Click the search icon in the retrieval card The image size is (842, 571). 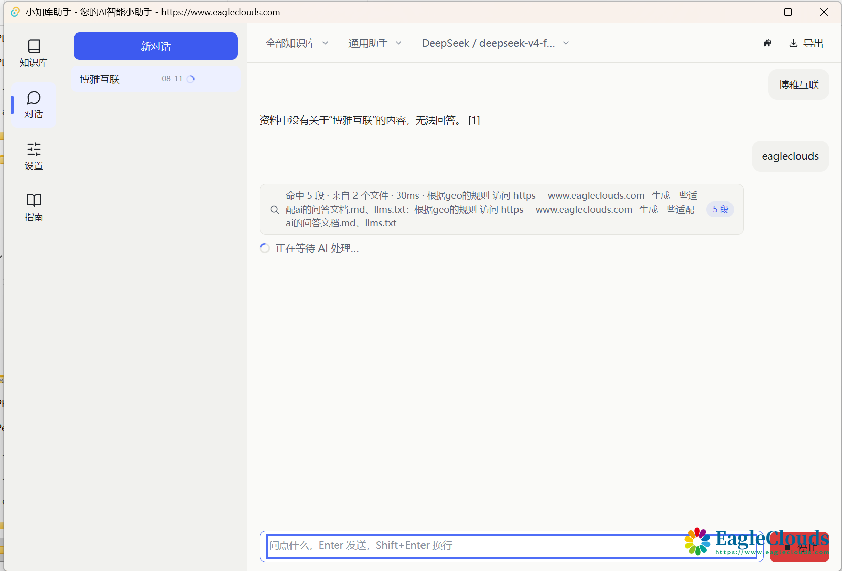pyautogui.click(x=274, y=210)
